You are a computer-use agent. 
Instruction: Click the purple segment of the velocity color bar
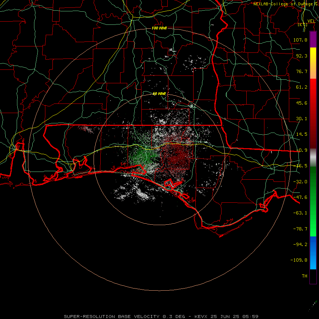pyautogui.click(x=313, y=39)
